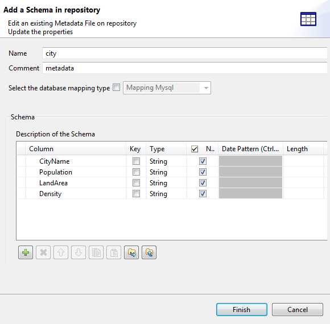This screenshot has height=324, width=330.
Task: Uncheck Nullable for CityName row
Action: [x=203, y=161]
